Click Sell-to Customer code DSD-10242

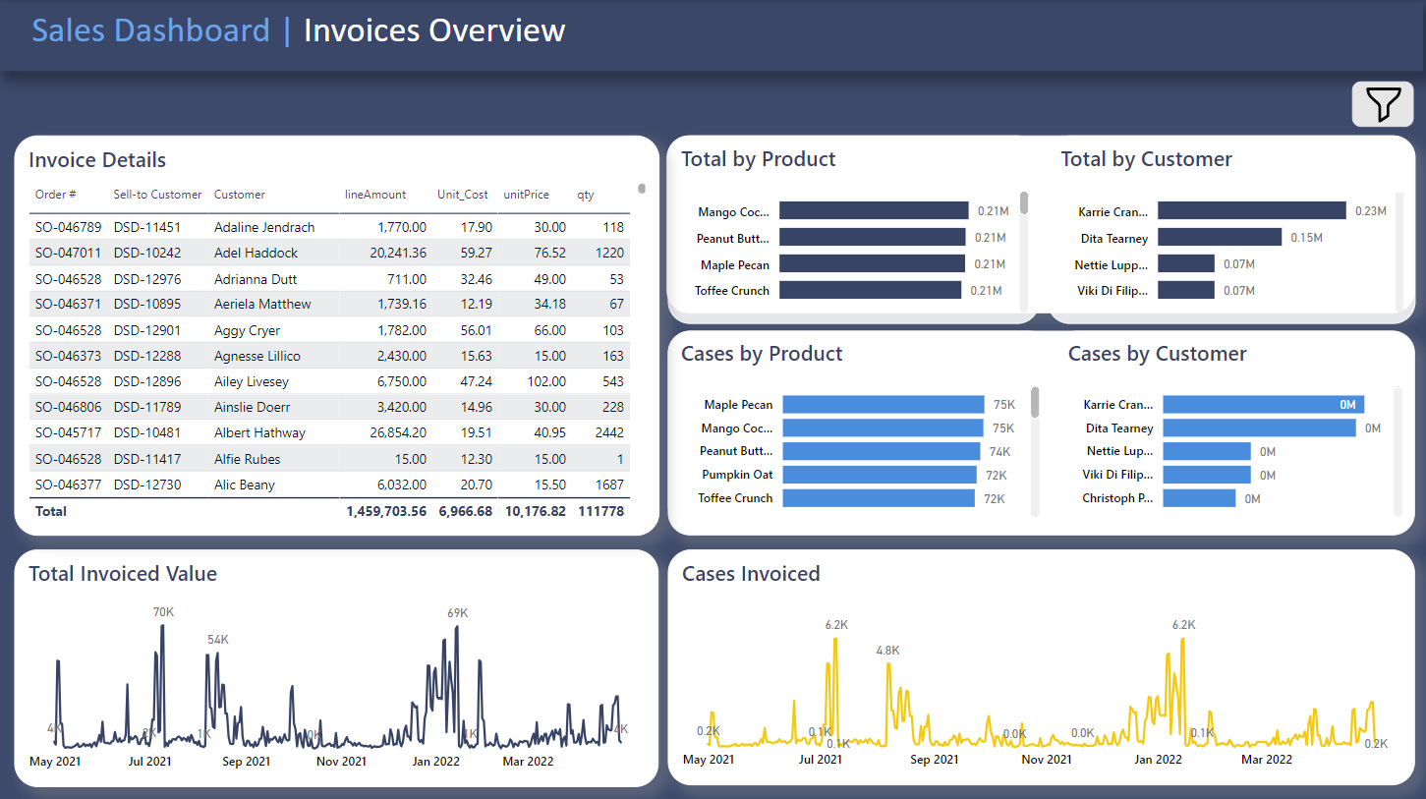coord(147,253)
